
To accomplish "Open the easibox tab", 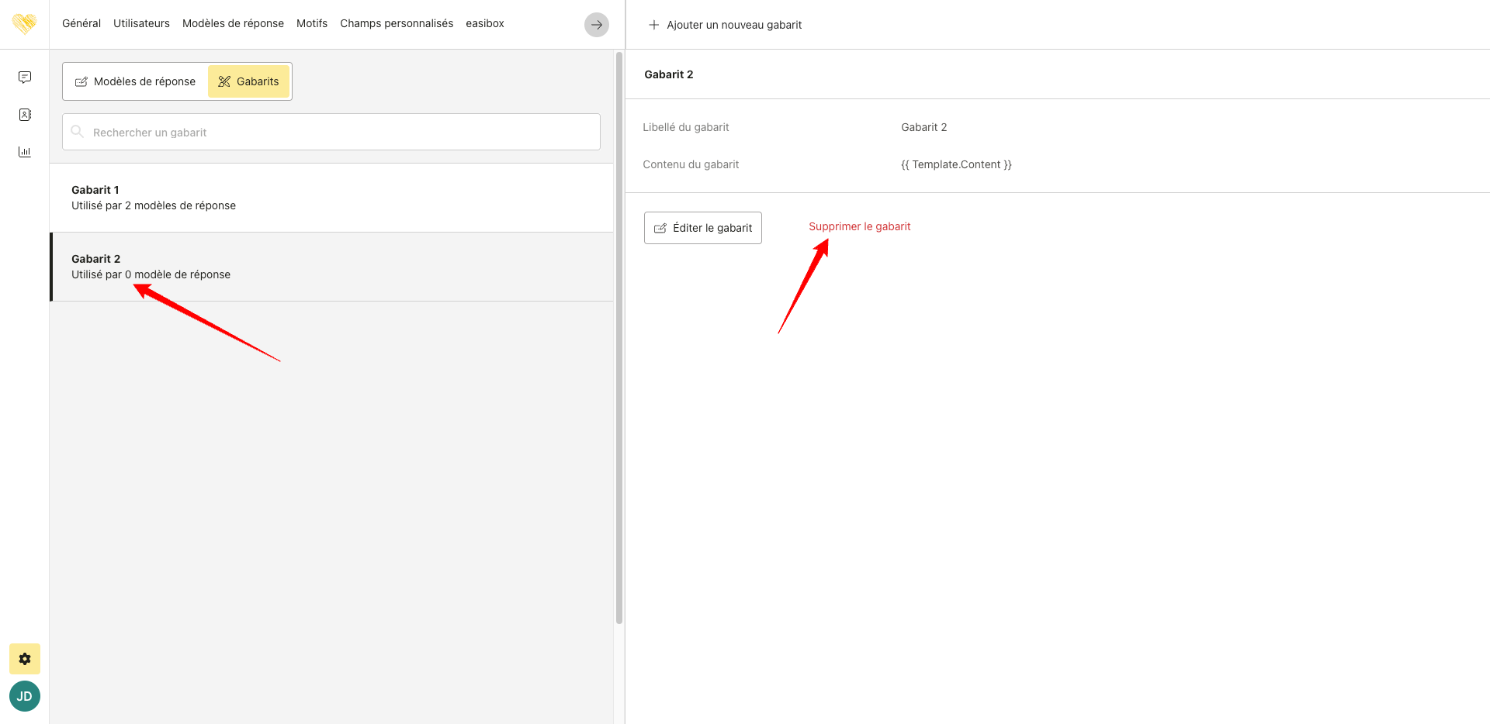I will (x=485, y=23).
